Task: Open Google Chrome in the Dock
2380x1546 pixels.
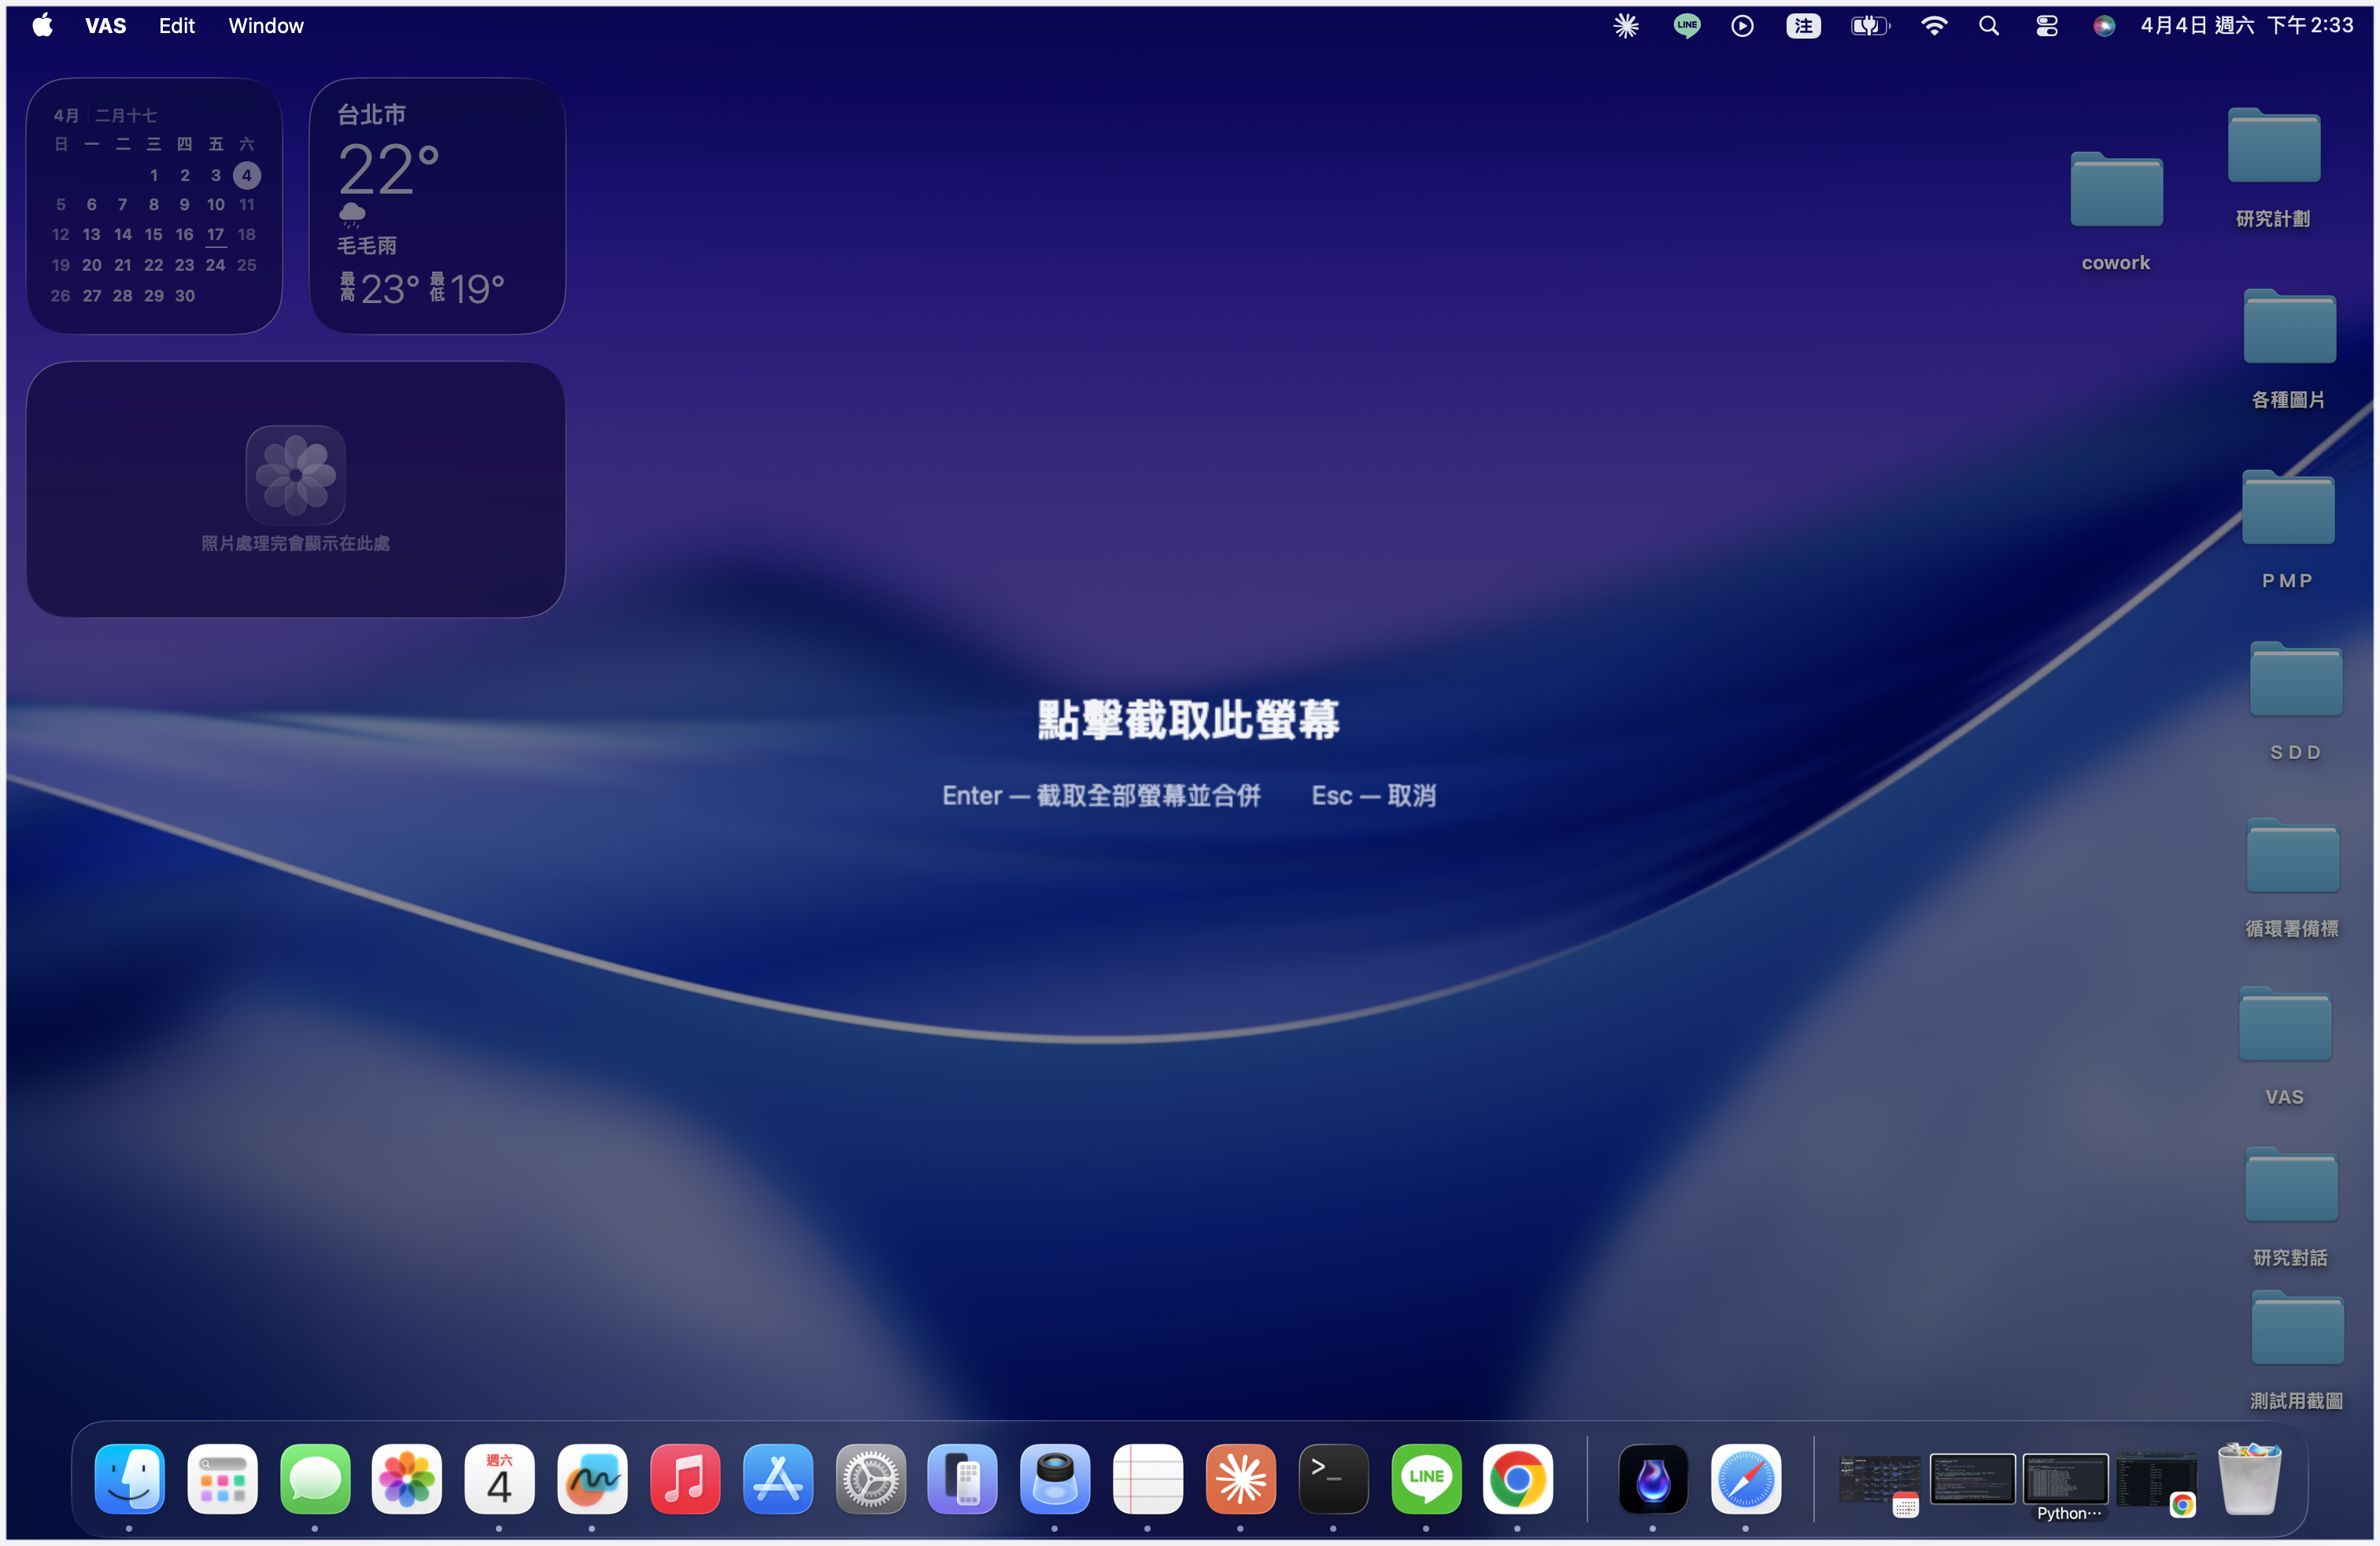Action: [1517, 1478]
